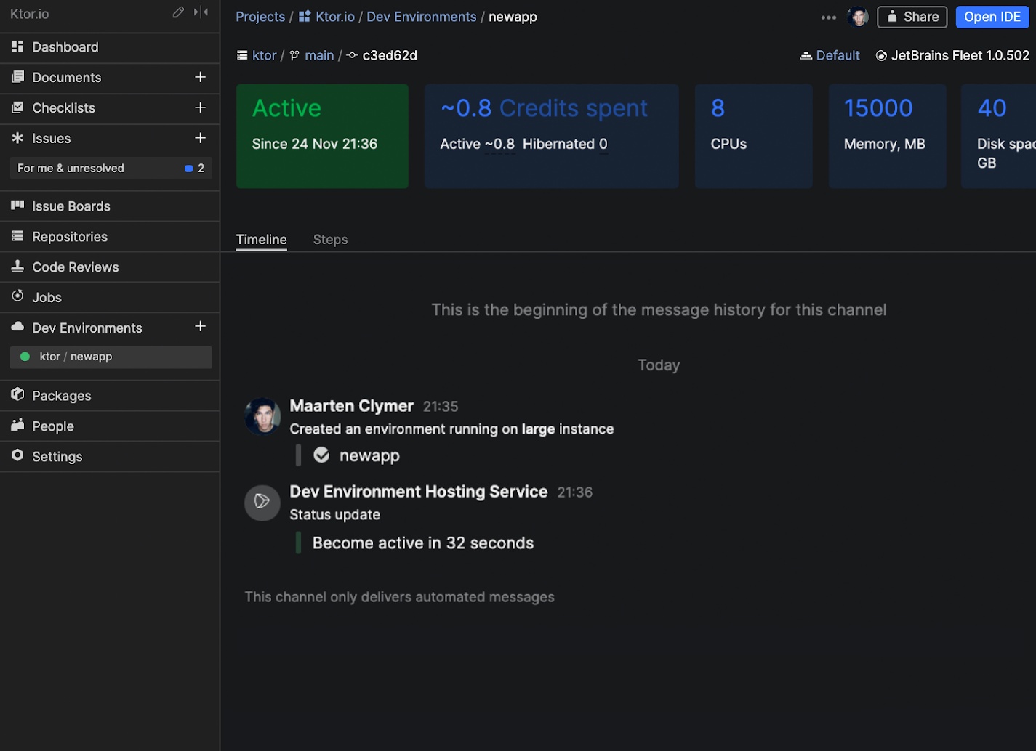This screenshot has width=1036, height=751.
Task: Click the Dev Environment Hosting Service avatar icon
Action: [262, 503]
